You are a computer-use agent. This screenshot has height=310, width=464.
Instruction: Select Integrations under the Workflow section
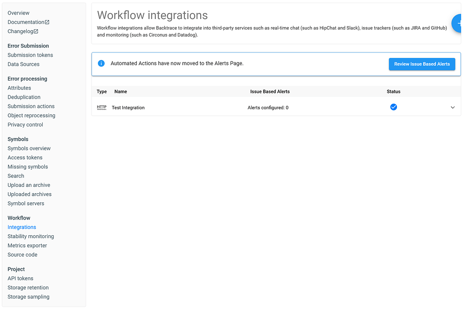21,227
